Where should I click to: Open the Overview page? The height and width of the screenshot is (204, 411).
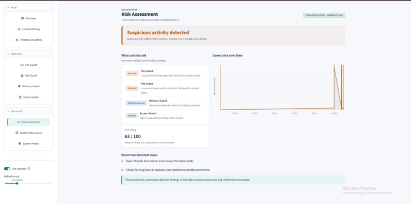[29, 18]
